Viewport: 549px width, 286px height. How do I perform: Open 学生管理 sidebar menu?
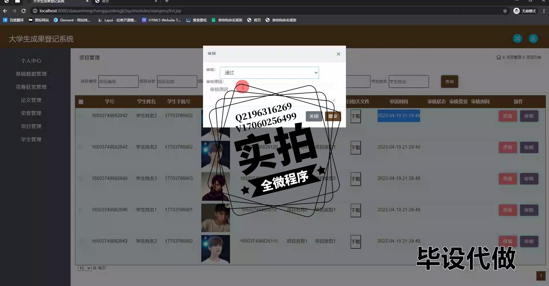(x=31, y=139)
